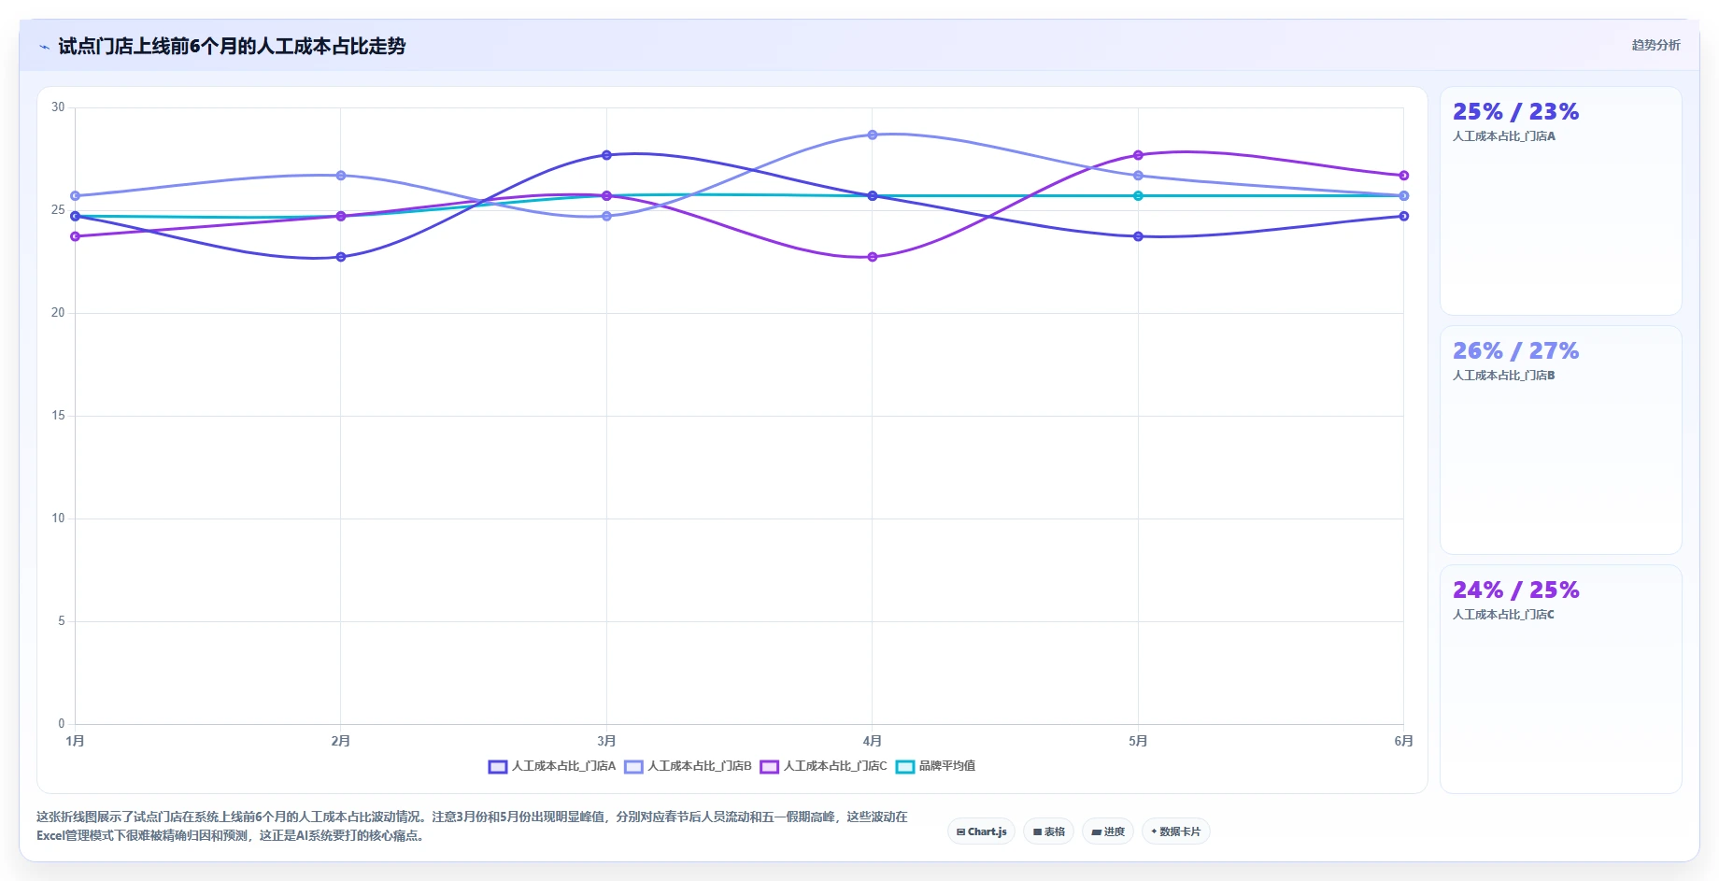Toggle the 人工成本占比_门店C legend entry

pyautogui.click(x=824, y=766)
